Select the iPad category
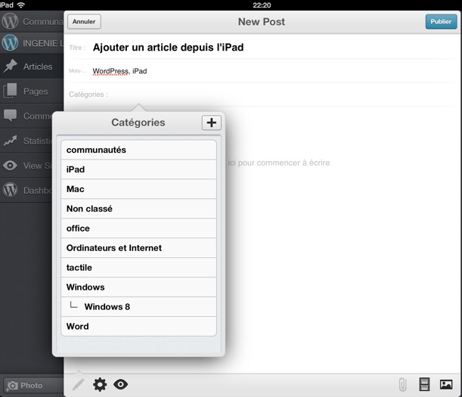This screenshot has width=462, height=397. point(138,169)
